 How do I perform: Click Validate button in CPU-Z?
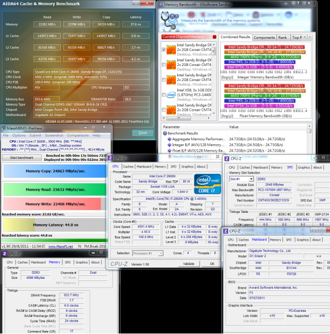[x=189, y=264]
